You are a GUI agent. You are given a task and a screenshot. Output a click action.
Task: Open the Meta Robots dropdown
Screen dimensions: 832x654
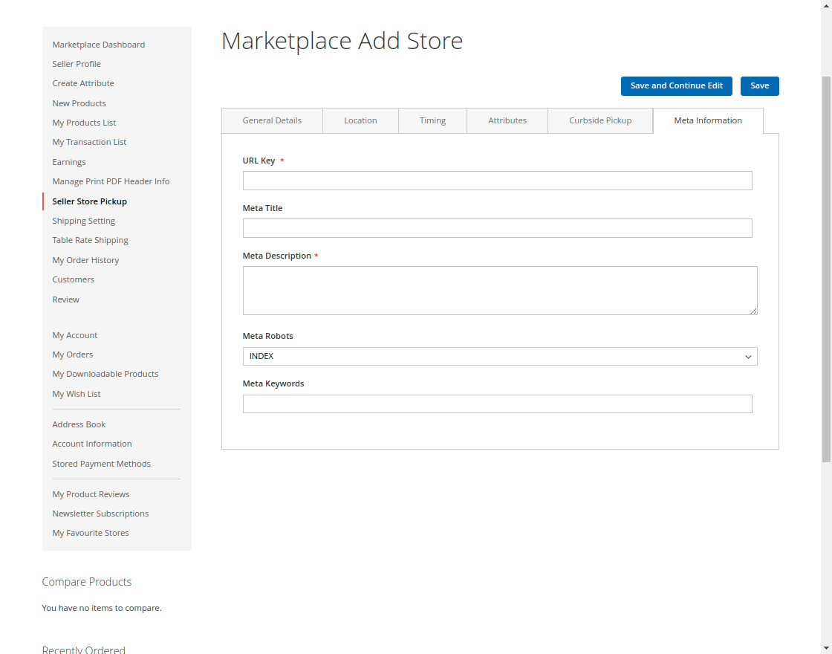[x=499, y=356]
